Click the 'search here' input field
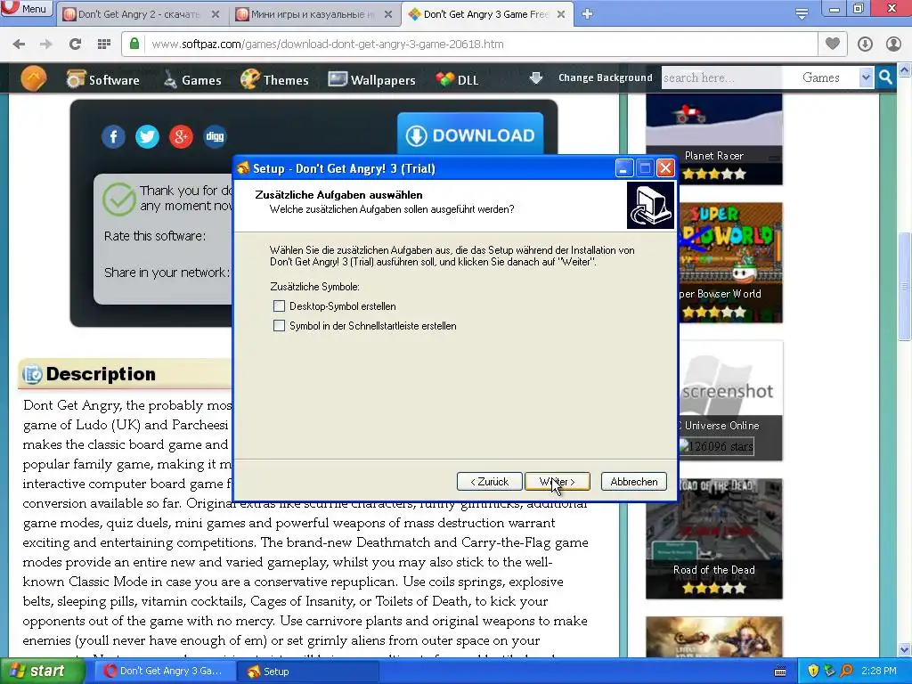Image resolution: width=912 pixels, height=684 pixels. click(x=721, y=77)
